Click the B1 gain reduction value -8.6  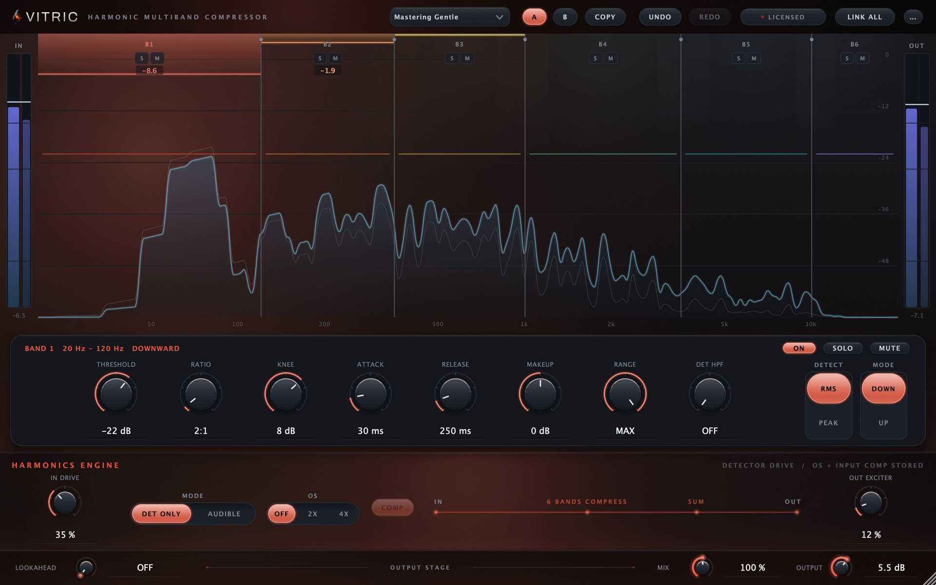pyautogui.click(x=149, y=71)
